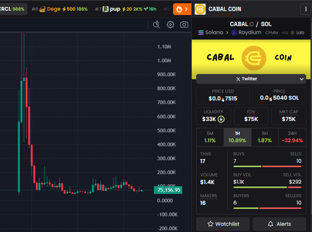Open the chart timezone clock icon
This screenshot has width=312, height=232.
pos(156,24)
